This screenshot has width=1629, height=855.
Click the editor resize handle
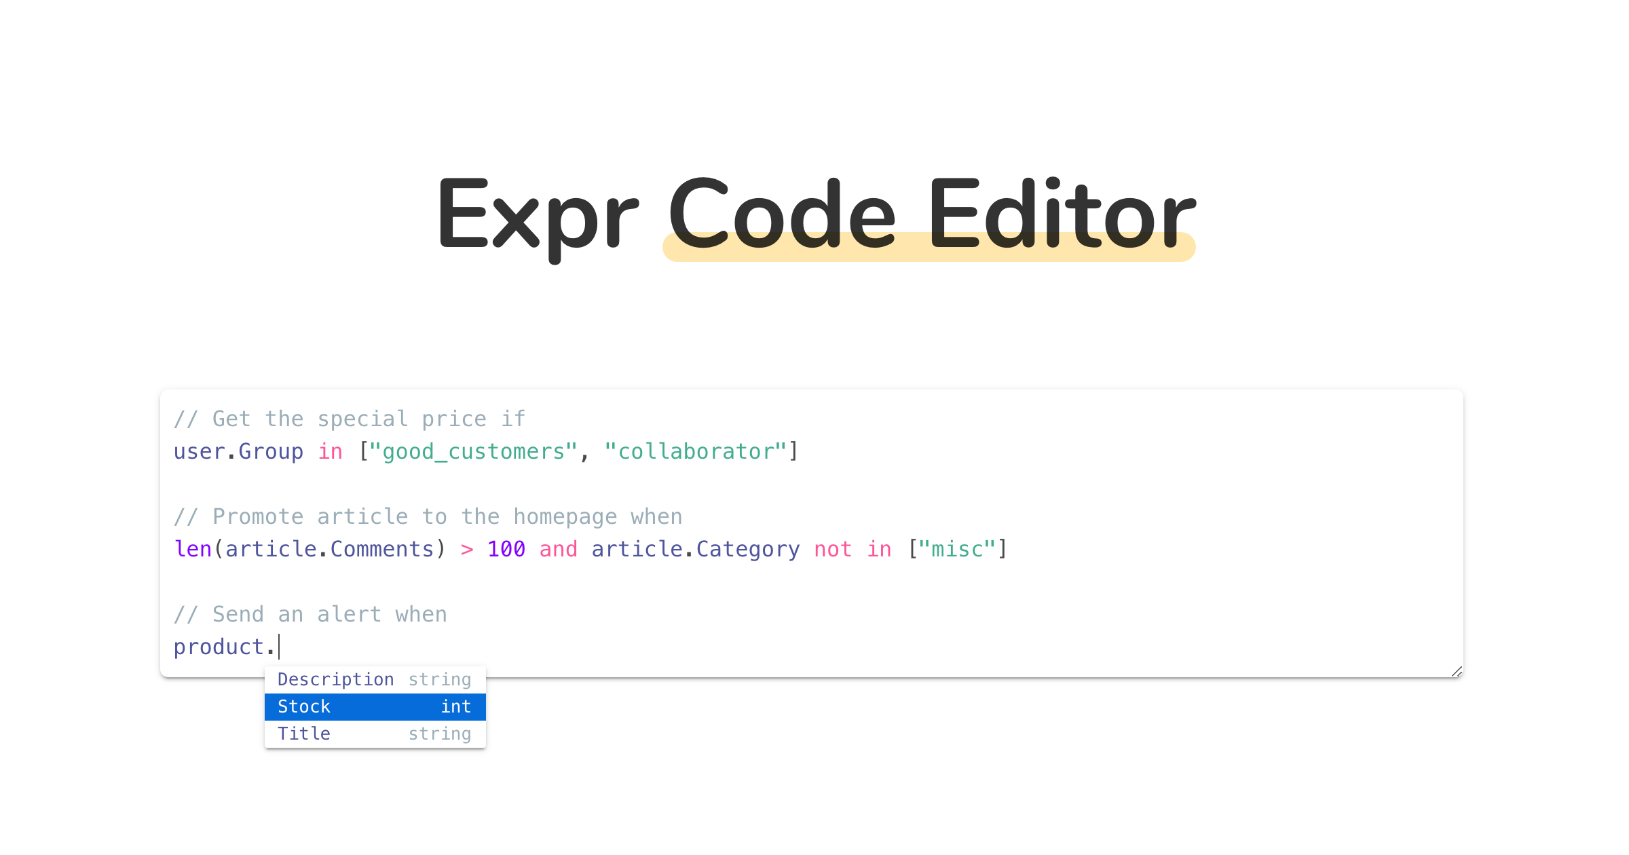tap(1457, 672)
